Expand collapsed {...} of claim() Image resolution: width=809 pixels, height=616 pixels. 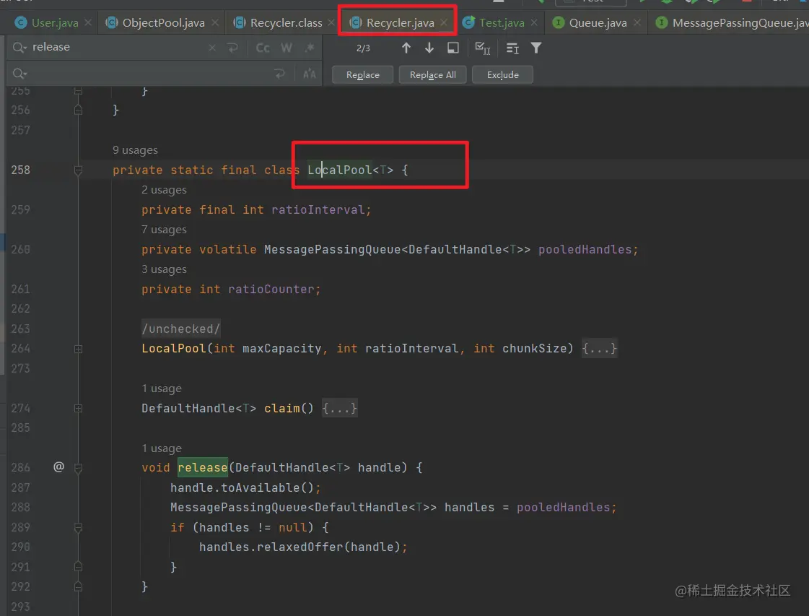[339, 408]
